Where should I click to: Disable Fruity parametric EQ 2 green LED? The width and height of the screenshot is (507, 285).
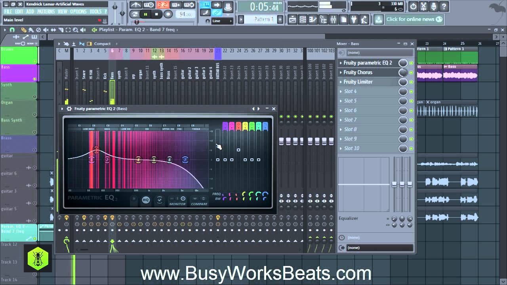click(x=411, y=63)
